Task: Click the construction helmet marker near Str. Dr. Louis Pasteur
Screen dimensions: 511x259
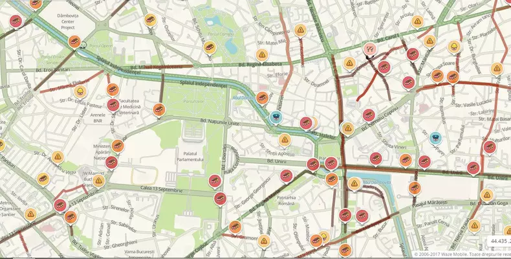Action: (x=80, y=92)
